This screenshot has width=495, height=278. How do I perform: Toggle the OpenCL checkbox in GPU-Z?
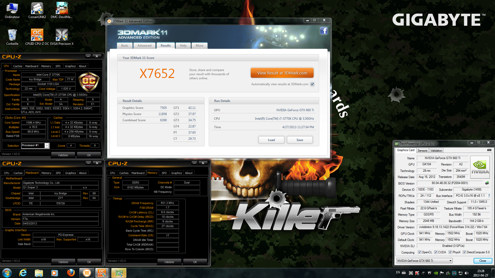419,252
